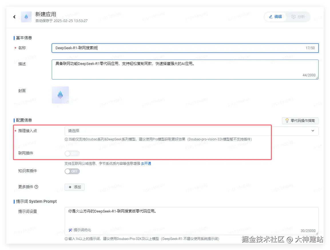Click the chevron at the right of the endpoint row

(x=313, y=131)
